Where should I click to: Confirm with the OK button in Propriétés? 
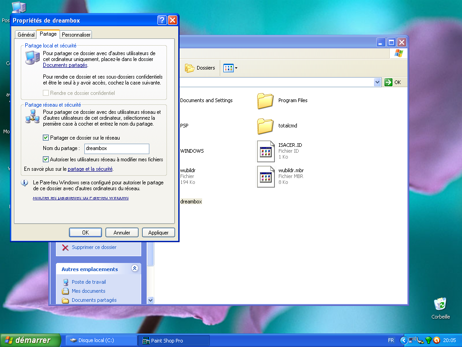point(85,233)
